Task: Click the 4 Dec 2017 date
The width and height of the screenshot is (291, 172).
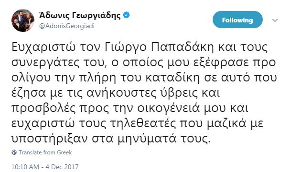Action: (62, 167)
